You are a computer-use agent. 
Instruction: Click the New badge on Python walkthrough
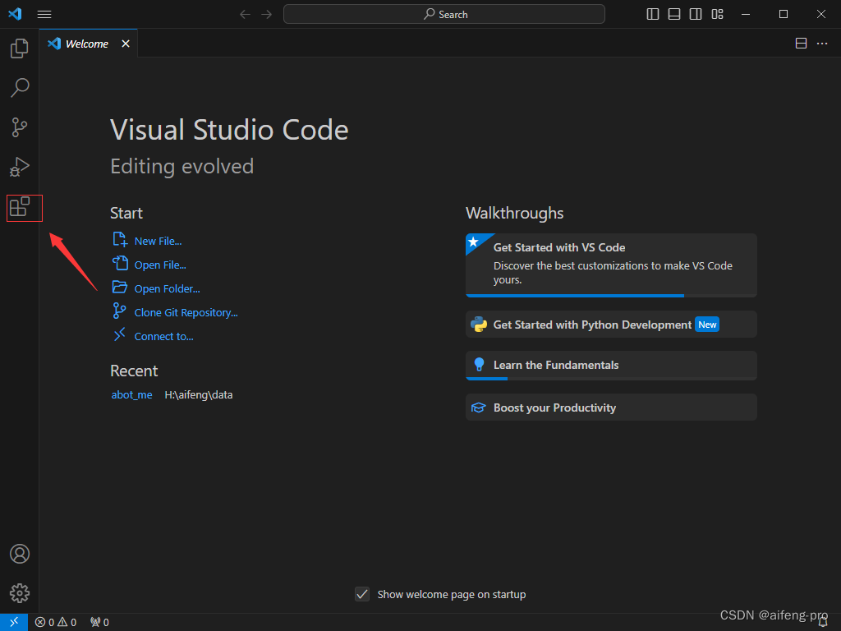707,325
